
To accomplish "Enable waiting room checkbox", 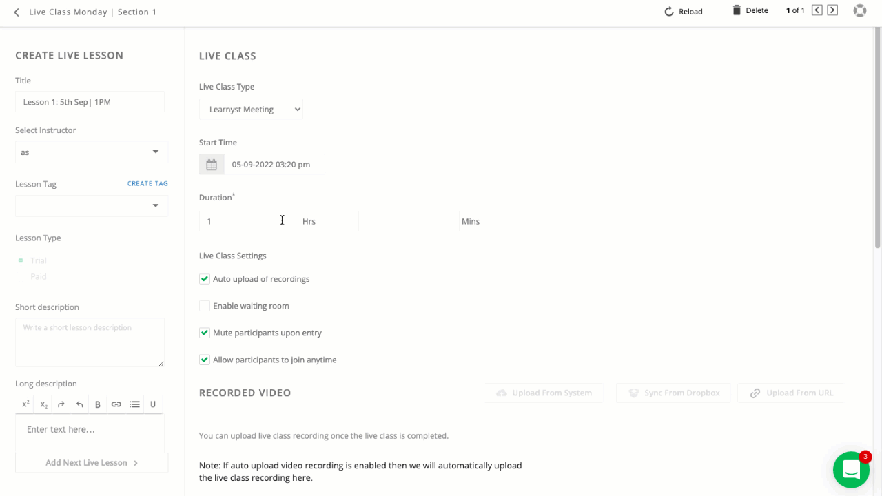I will (x=205, y=306).
